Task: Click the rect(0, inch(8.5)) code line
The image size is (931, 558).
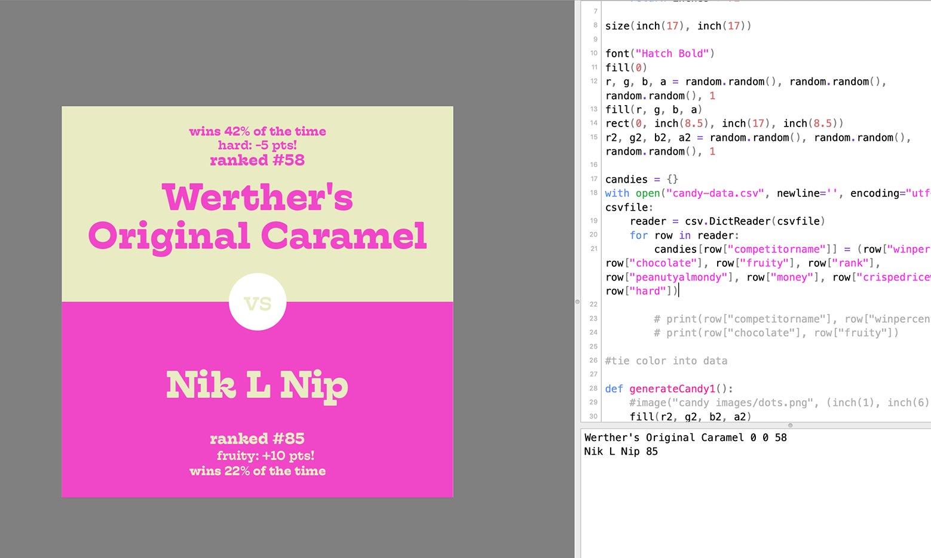Action: coord(724,124)
